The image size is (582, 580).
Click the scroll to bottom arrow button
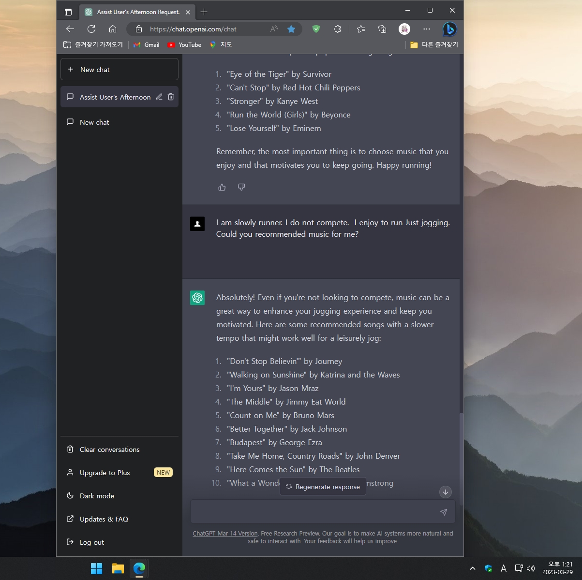445,492
